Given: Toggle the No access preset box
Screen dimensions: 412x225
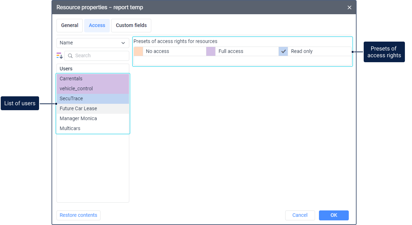Looking at the screenshot, I should click(x=139, y=51).
